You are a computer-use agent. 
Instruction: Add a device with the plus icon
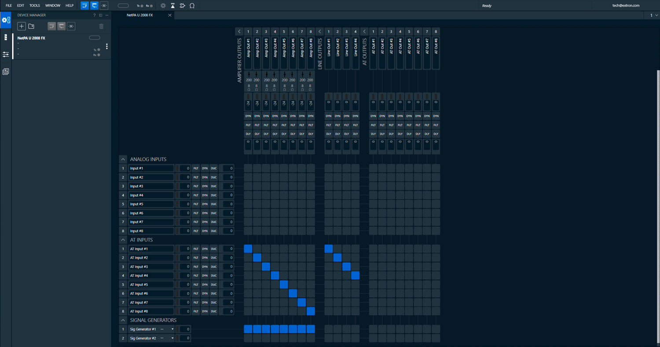(x=22, y=26)
